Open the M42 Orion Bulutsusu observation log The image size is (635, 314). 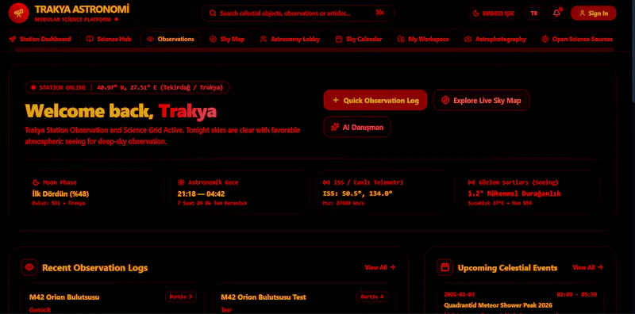[x=64, y=297]
